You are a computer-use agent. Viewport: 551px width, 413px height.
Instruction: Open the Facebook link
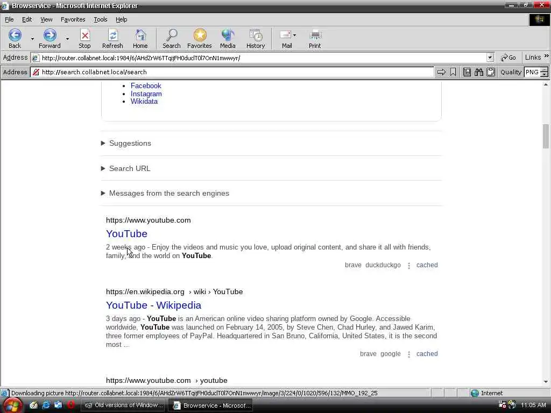tap(146, 86)
